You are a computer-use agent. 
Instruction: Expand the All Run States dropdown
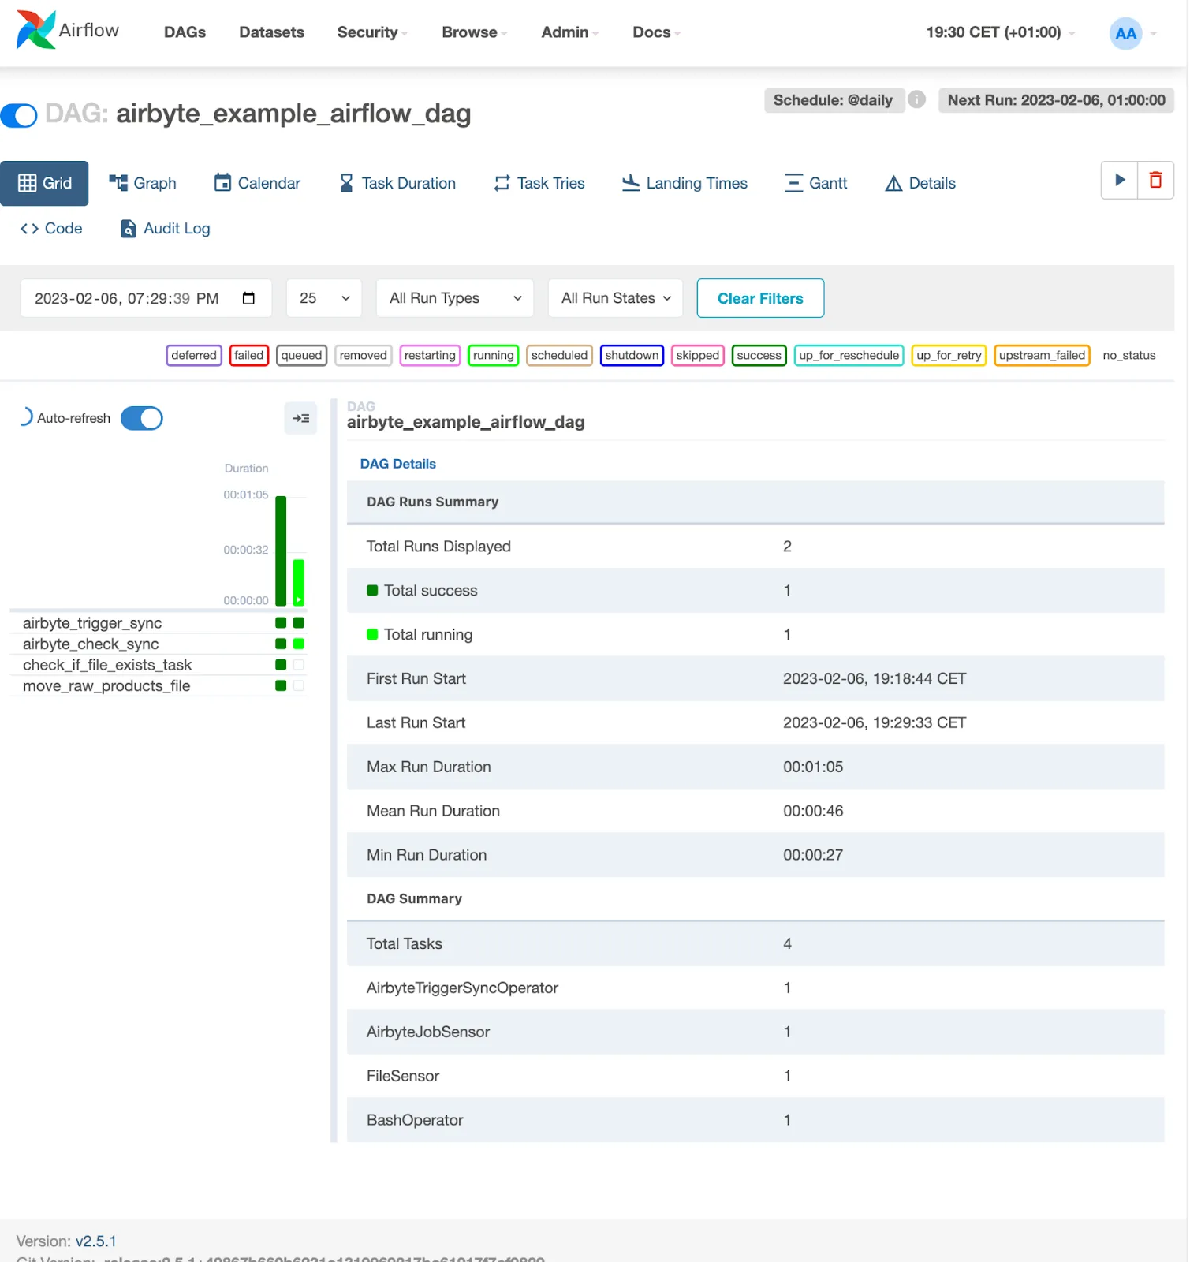tap(615, 298)
